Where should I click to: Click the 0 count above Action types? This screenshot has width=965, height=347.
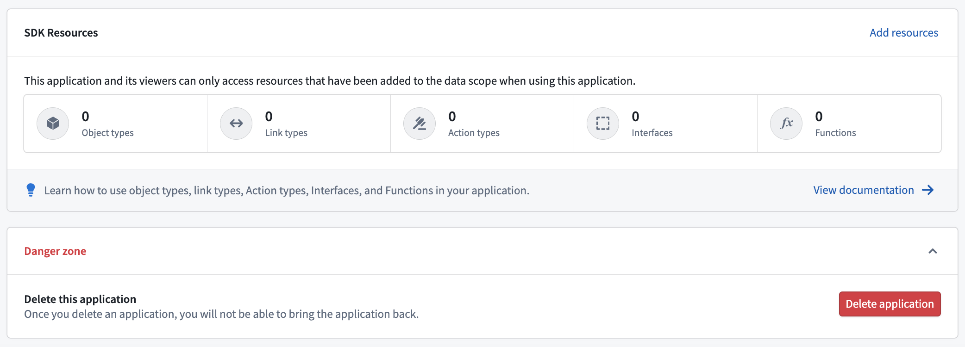tap(452, 117)
